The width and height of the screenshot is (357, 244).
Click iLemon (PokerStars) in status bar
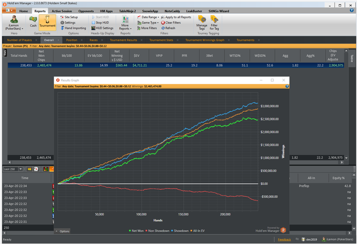click(338, 239)
